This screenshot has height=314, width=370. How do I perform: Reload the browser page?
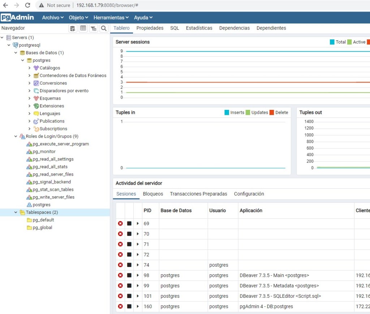point(27,5)
